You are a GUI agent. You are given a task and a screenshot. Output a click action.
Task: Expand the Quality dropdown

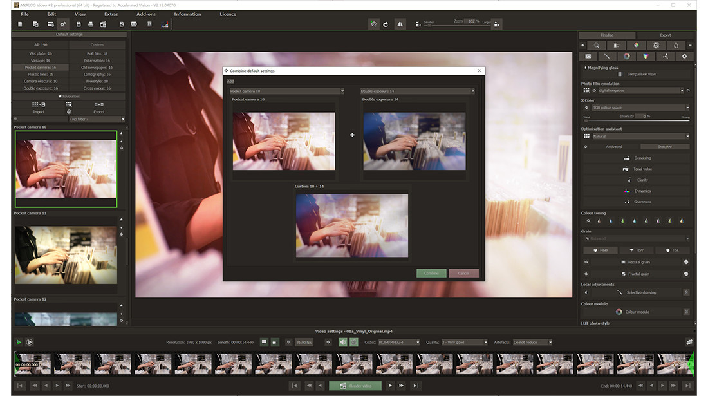click(463, 342)
